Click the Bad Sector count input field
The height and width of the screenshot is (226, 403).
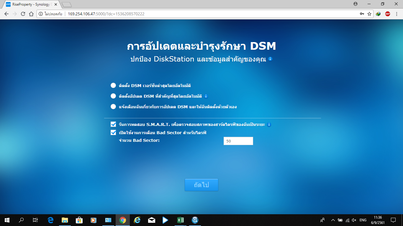(x=238, y=141)
